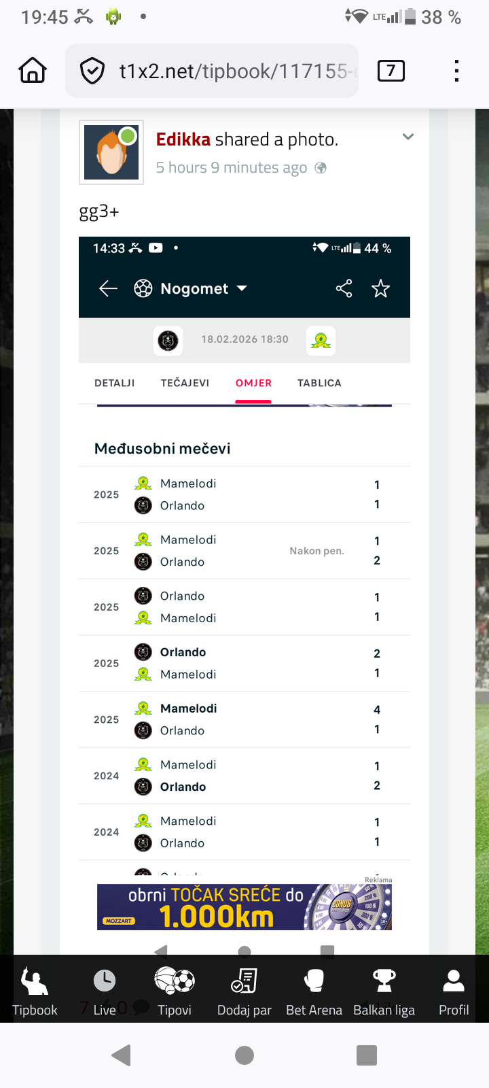Tap the browser home icon
This screenshot has height=1088, width=489.
pyautogui.click(x=33, y=71)
